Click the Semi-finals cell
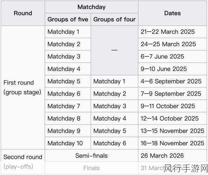Viewport: 208px width, 175px height. coord(91,156)
